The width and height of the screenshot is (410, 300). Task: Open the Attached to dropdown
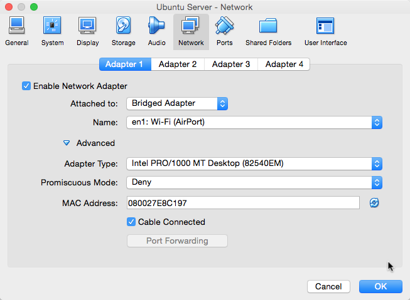(x=177, y=103)
